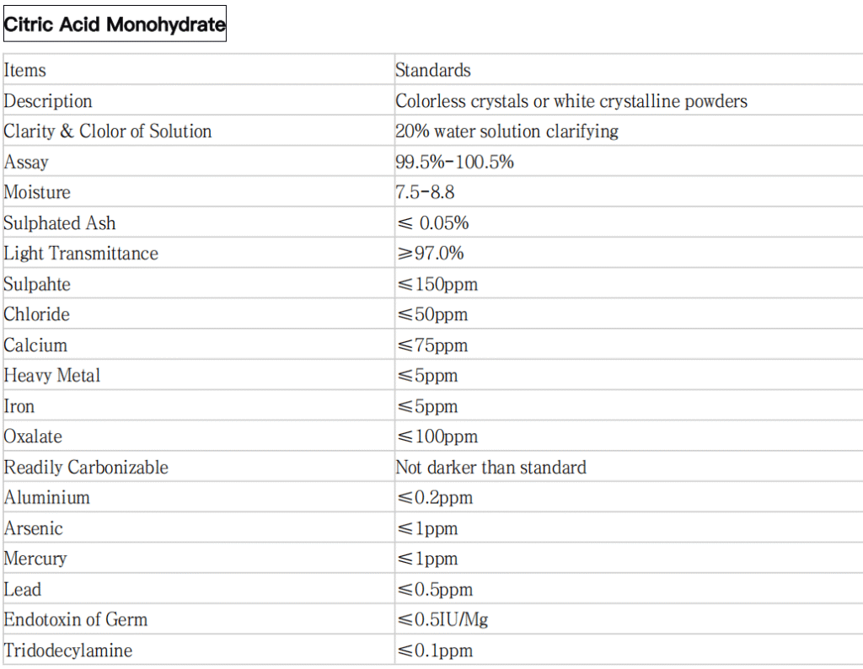The height and width of the screenshot is (669, 863).
Task: Click the Endotoxin of Germ row label
Action: pos(76,620)
